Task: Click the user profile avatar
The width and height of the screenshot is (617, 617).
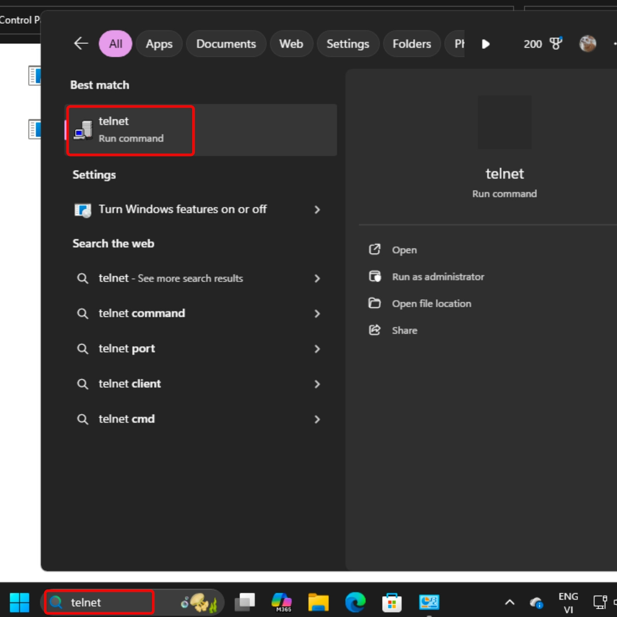Action: (587, 44)
